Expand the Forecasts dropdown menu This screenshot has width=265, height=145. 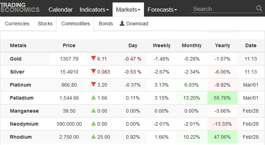[x=162, y=10]
